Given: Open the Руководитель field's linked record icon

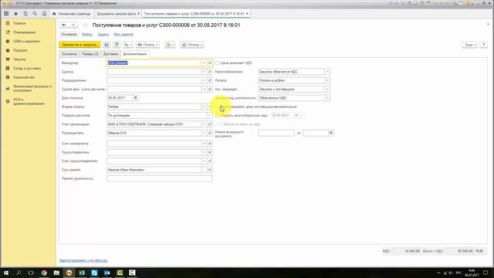Looking at the screenshot, I should [210, 133].
